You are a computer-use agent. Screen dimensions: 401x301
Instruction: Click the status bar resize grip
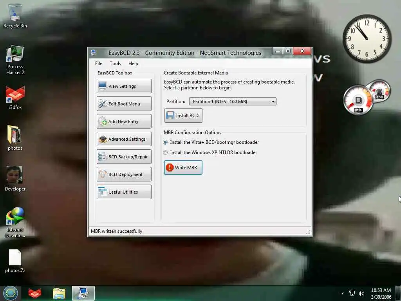(309, 232)
